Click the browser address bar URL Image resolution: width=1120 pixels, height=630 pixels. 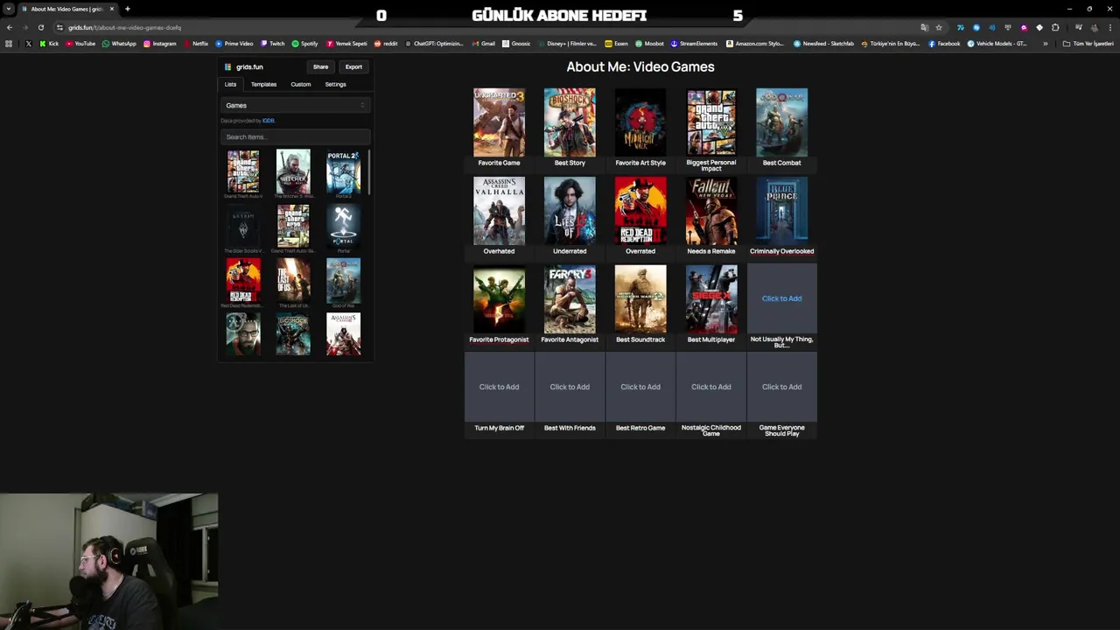pyautogui.click(x=125, y=27)
